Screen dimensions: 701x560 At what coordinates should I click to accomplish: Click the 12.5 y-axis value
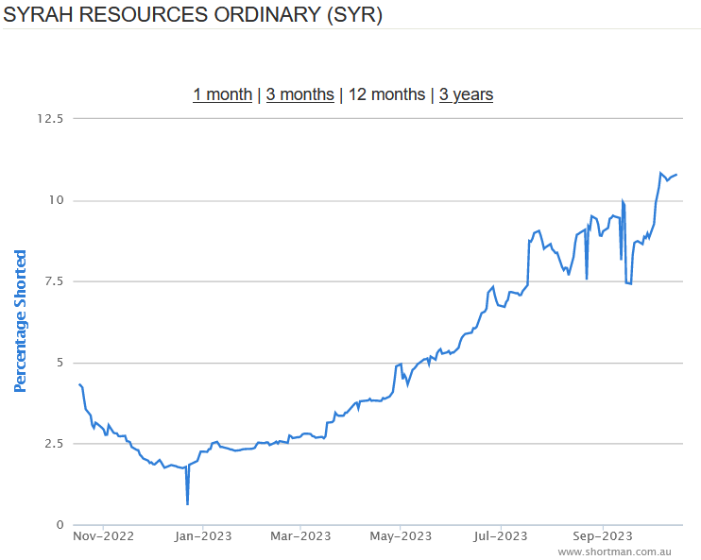49,119
